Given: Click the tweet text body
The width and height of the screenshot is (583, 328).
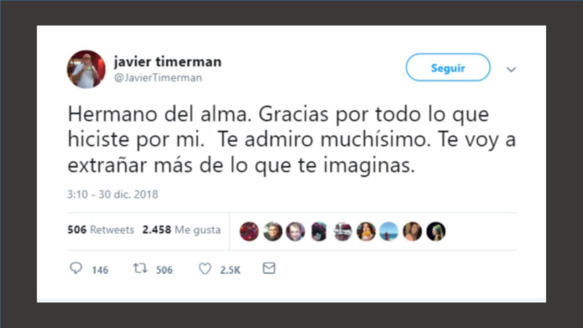Looking at the screenshot, I should (291, 140).
